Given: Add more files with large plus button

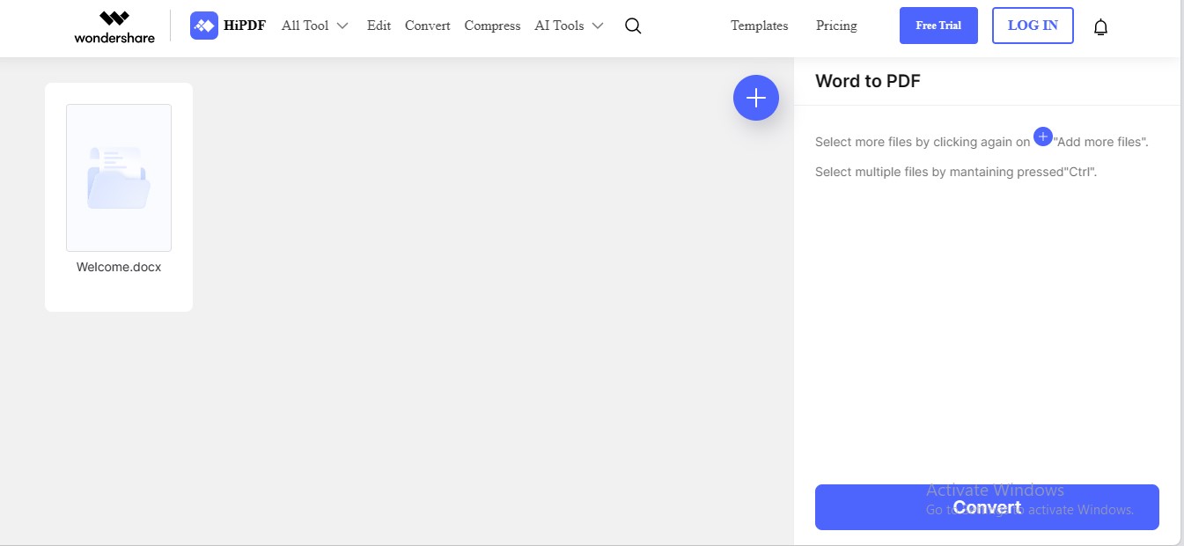Looking at the screenshot, I should [x=756, y=98].
